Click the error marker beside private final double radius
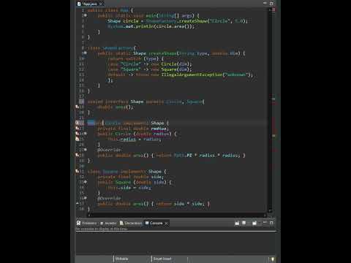The height and width of the screenshot is (263, 351). click(78, 128)
